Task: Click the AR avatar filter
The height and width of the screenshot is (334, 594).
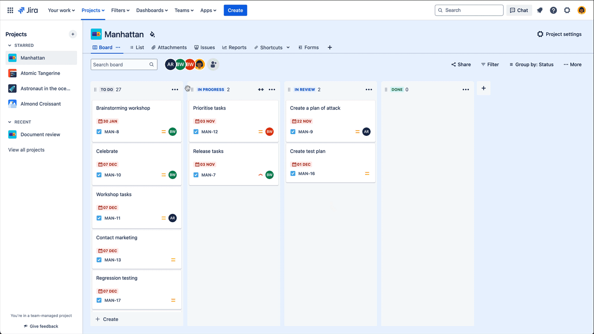Action: (x=170, y=64)
